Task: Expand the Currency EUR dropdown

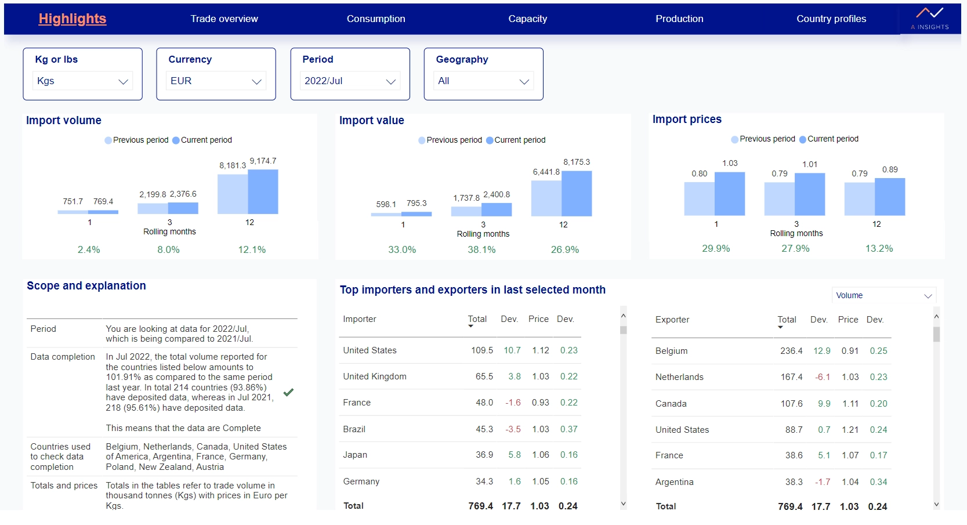Action: [x=216, y=81]
